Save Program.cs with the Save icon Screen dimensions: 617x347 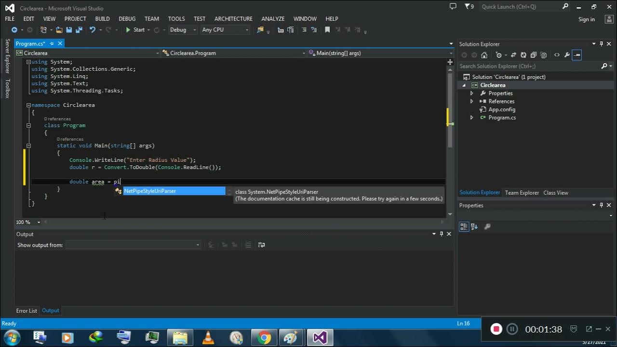[x=69, y=30]
